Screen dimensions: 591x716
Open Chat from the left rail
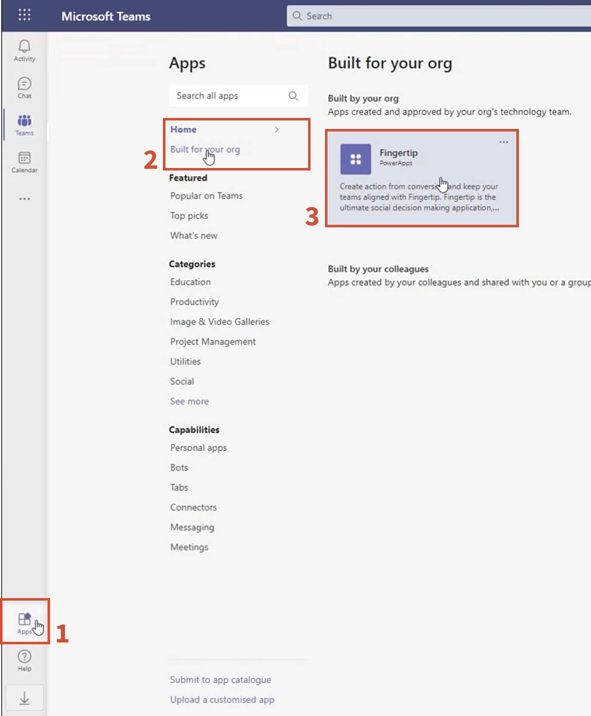click(25, 88)
